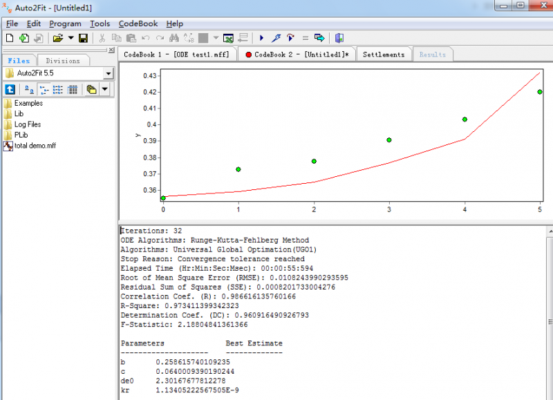This screenshot has height=400, width=553.
Task: Click the Find binoculars icon
Action: coord(174,37)
